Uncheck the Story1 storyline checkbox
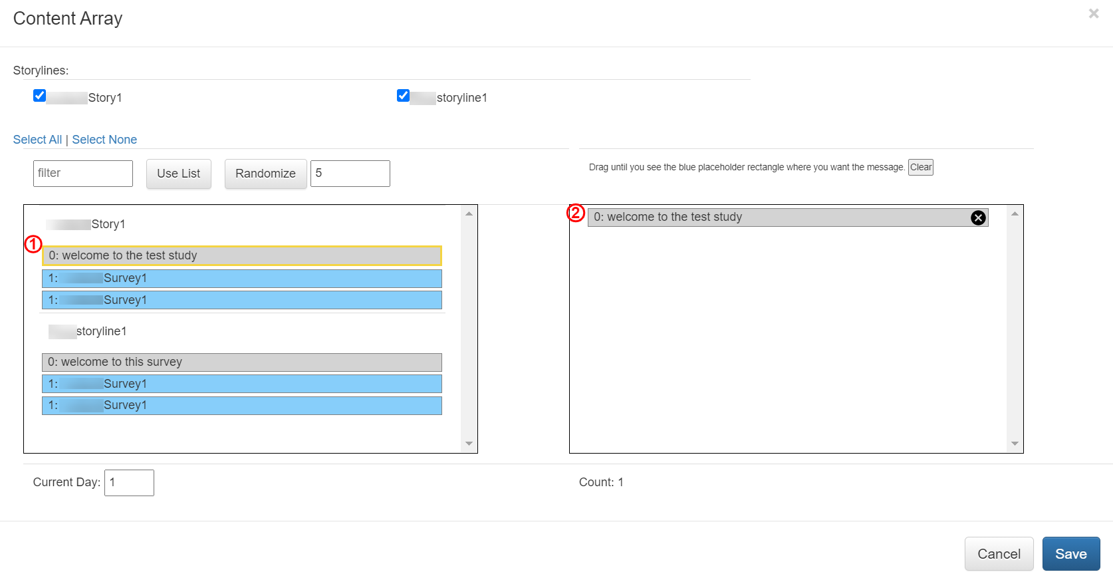Screen dimensions: 1113x574 click(x=40, y=96)
